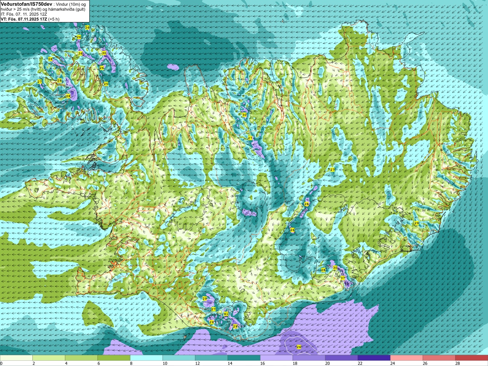The width and height of the screenshot is (488, 366).
Task: Select the light lavender 16–18 m/s legend color
Action: (276, 358)
